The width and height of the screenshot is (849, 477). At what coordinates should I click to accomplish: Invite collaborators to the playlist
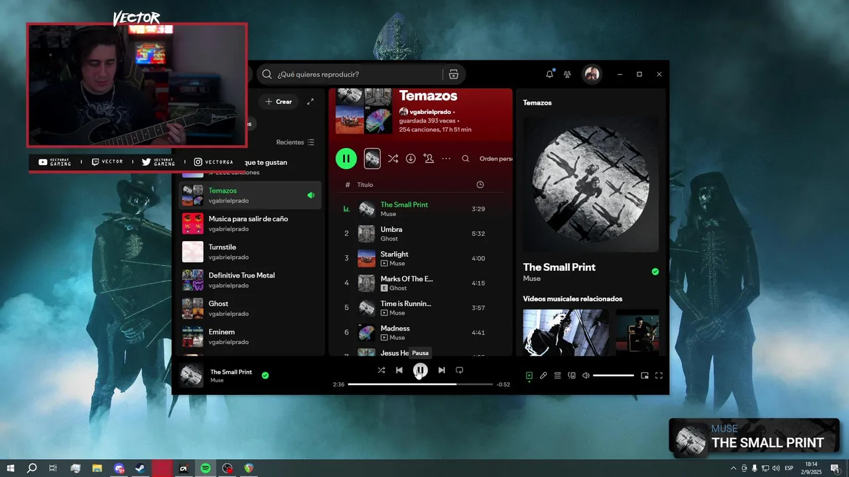tap(428, 159)
